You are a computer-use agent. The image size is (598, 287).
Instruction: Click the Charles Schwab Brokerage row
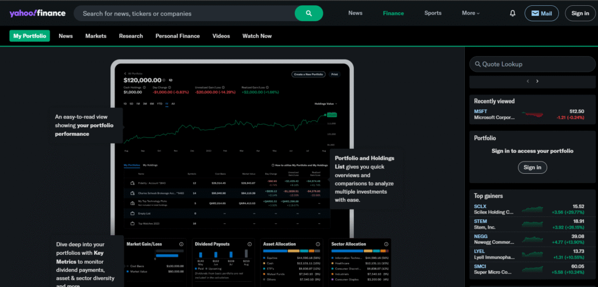click(x=227, y=193)
